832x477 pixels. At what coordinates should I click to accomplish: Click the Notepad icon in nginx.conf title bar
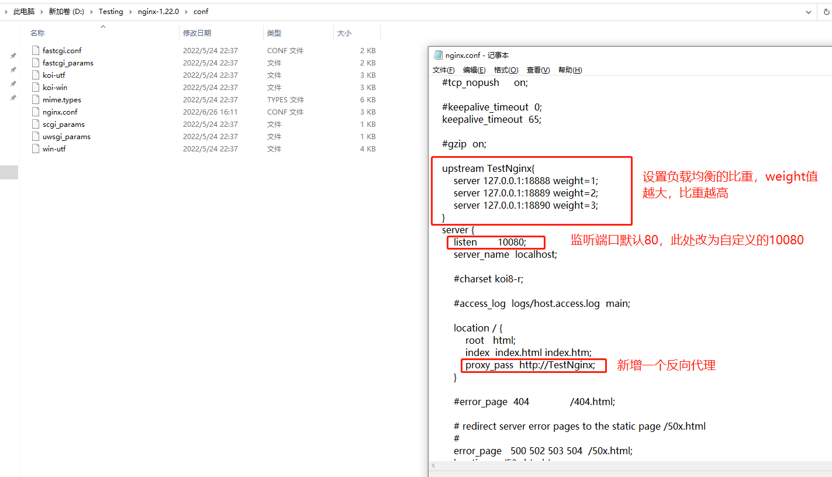click(x=438, y=55)
